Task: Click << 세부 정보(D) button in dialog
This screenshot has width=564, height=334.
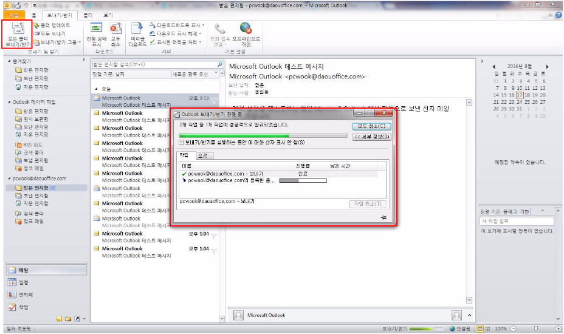Action: (371, 137)
